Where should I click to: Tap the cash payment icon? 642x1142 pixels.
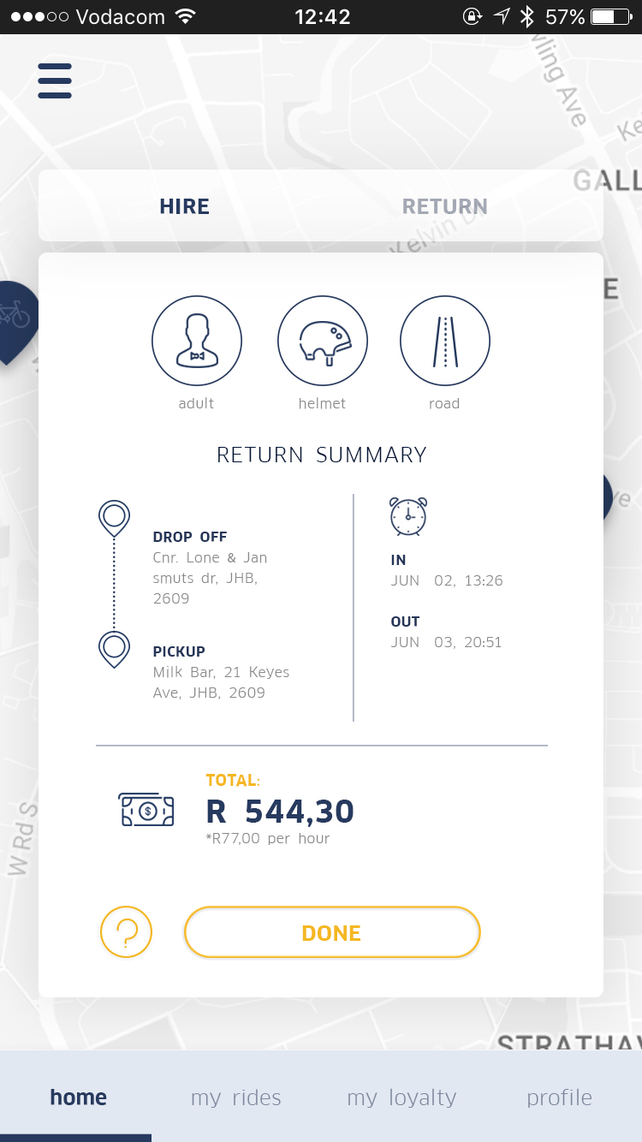coord(146,809)
